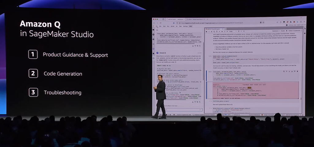Open the File menu in JupyterLab
Image resolution: width=314 pixels, height=147 pixels.
click(157, 26)
